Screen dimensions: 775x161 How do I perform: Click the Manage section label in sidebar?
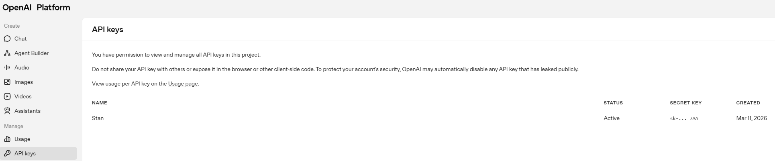[x=14, y=126]
